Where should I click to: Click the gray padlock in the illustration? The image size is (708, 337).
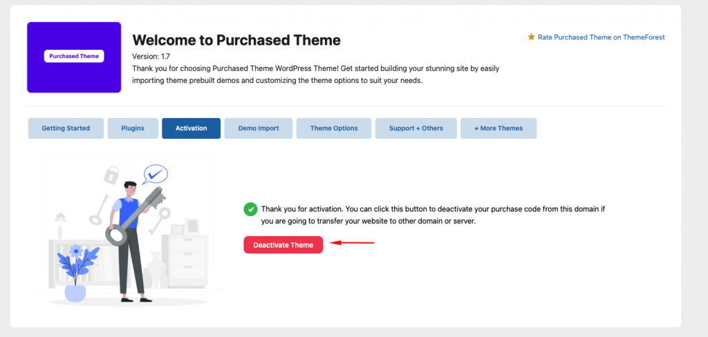(x=111, y=174)
